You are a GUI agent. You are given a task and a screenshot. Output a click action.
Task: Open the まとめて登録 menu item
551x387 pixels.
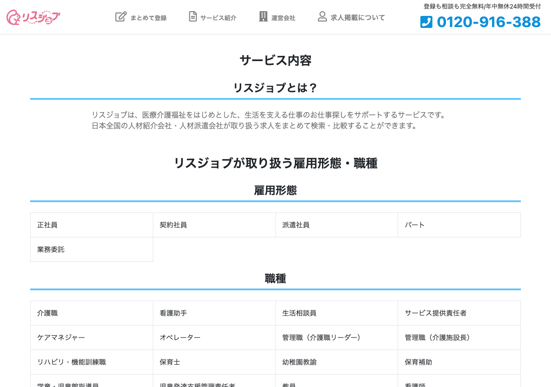point(141,17)
